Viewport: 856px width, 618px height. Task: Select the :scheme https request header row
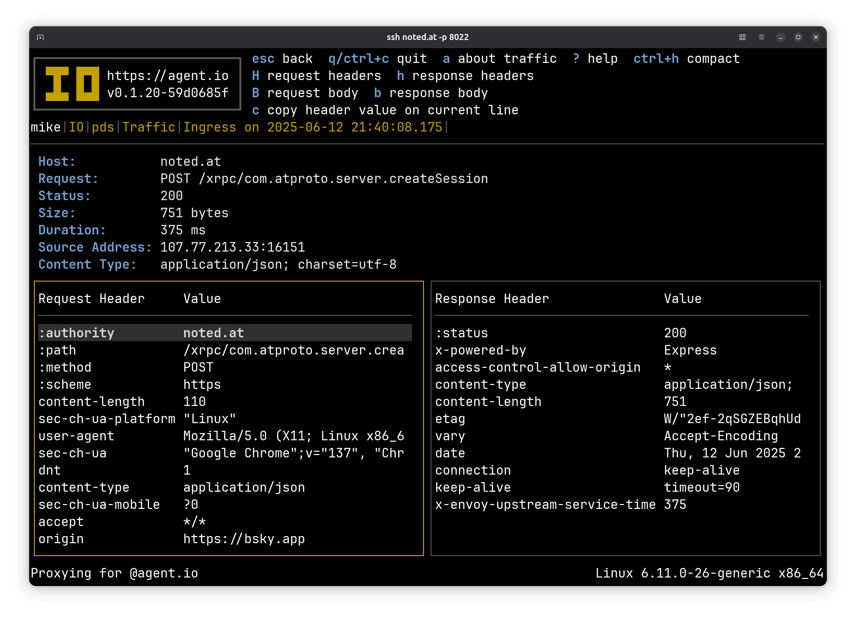225,385
